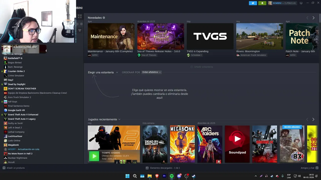Select Google Earth VR in library list
Screen dimensions: 321x180
tap(16, 110)
